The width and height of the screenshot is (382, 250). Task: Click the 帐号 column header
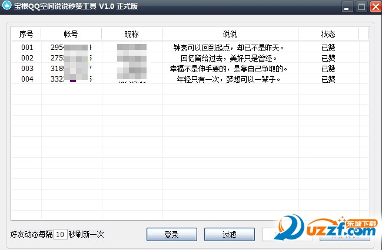point(71,33)
